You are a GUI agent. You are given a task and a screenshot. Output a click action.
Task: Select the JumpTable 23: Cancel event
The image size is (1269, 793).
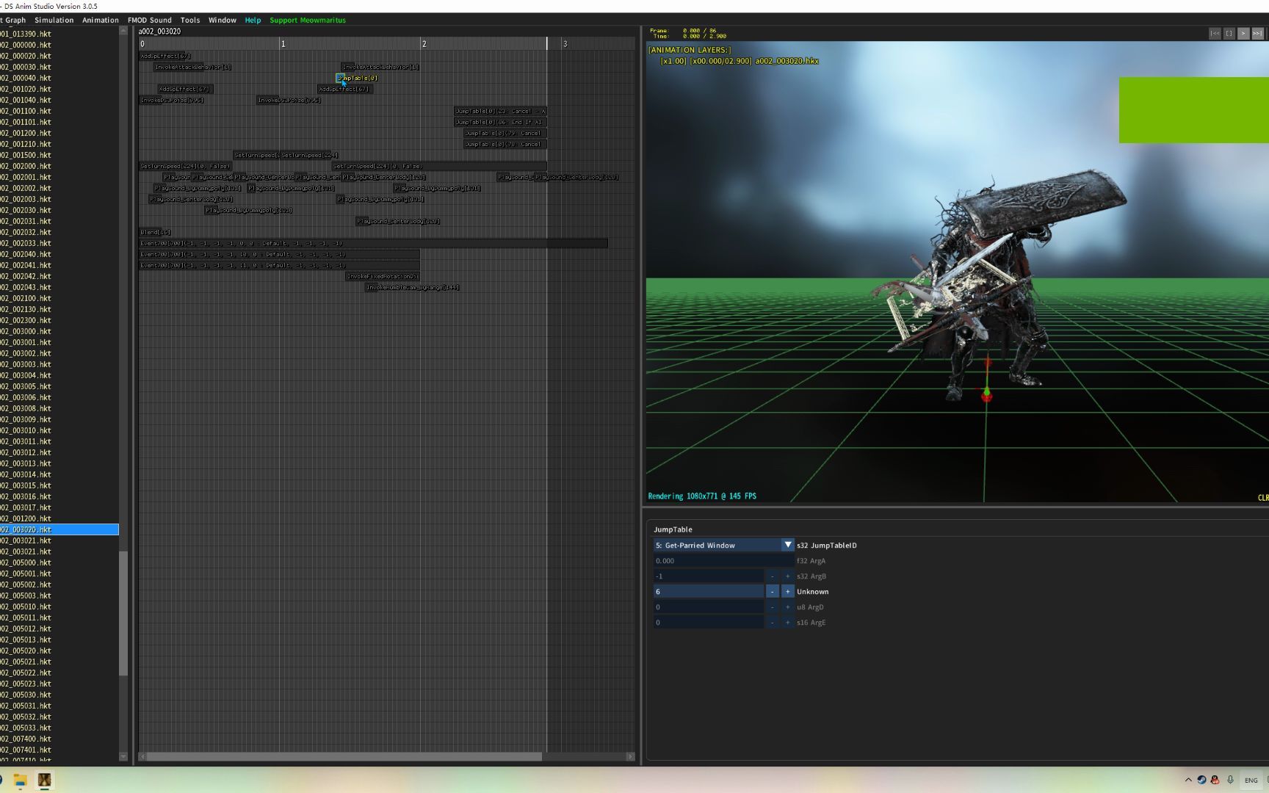pos(500,111)
